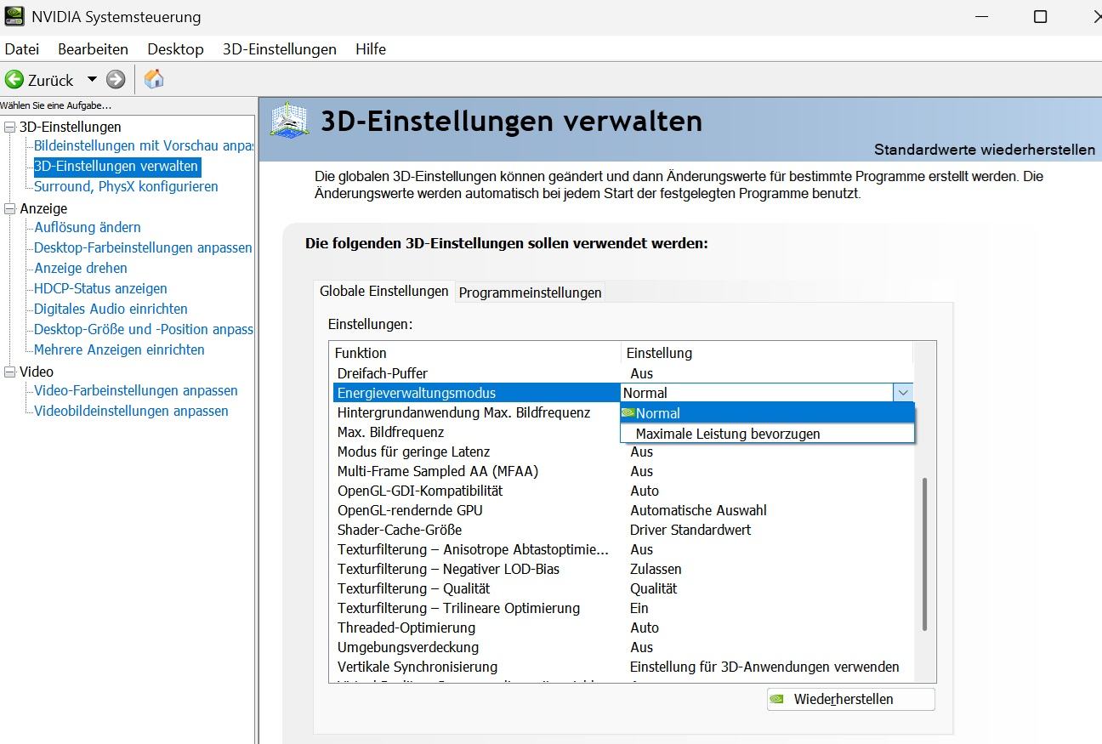This screenshot has height=744, width=1102.
Task: Select the Threaded-Optimierung row
Action: tap(622, 628)
